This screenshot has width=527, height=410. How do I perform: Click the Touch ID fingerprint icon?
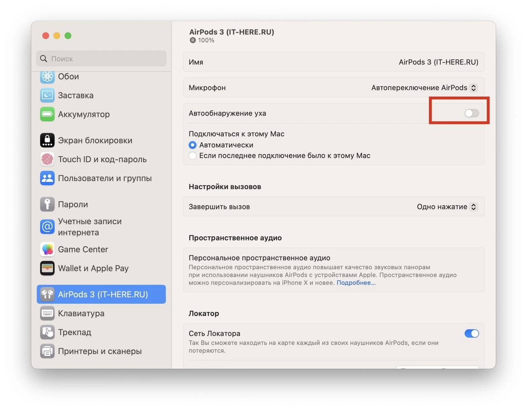[47, 159]
